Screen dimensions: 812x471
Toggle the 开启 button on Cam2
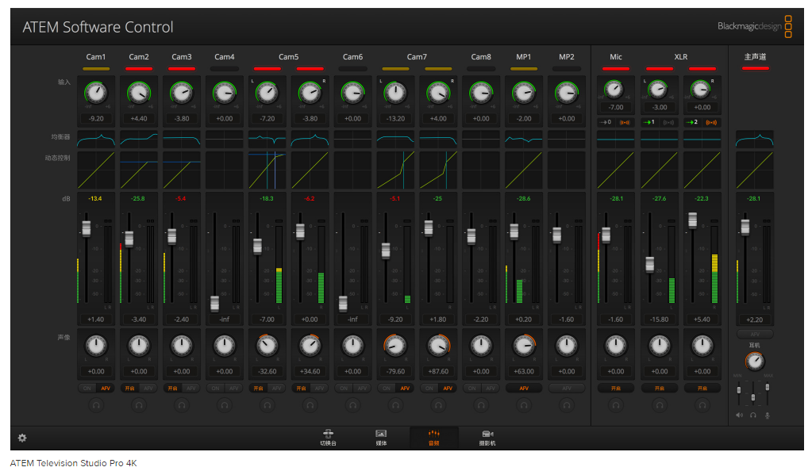[x=130, y=389]
